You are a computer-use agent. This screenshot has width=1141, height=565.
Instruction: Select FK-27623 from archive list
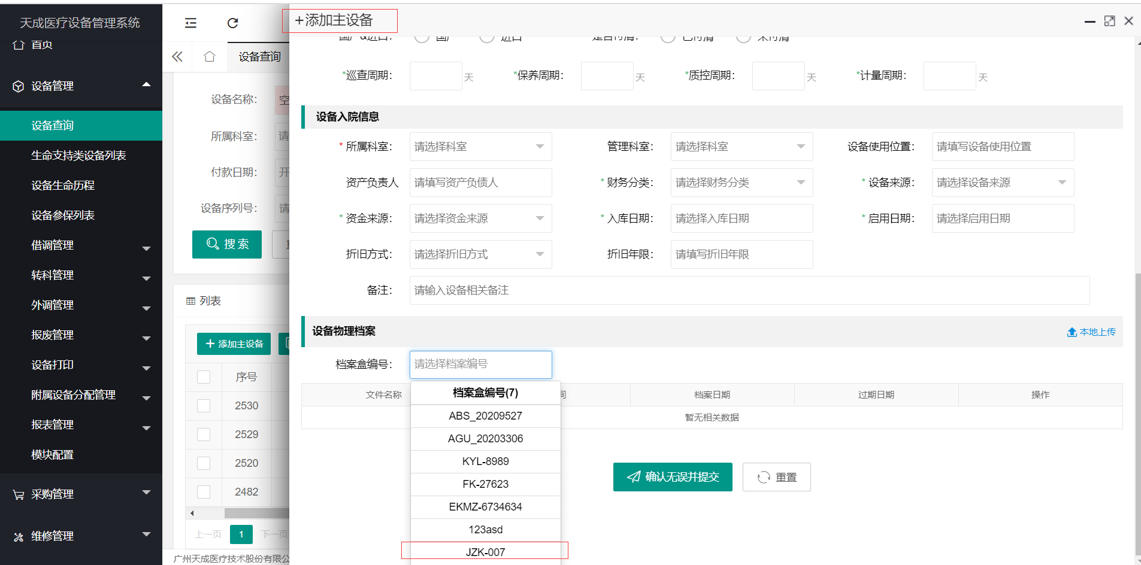tap(485, 484)
